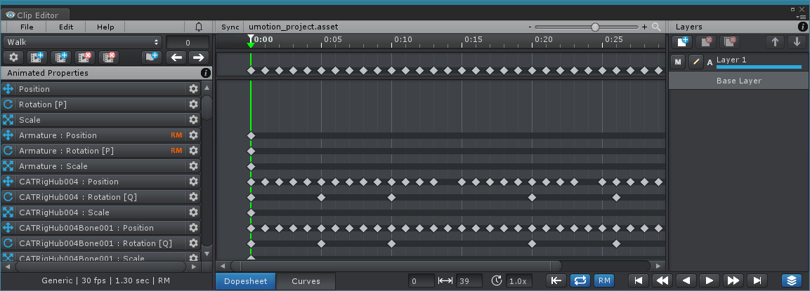Open clip settings gear below Walk dropdown
This screenshot has width=810, height=291.
(x=14, y=57)
